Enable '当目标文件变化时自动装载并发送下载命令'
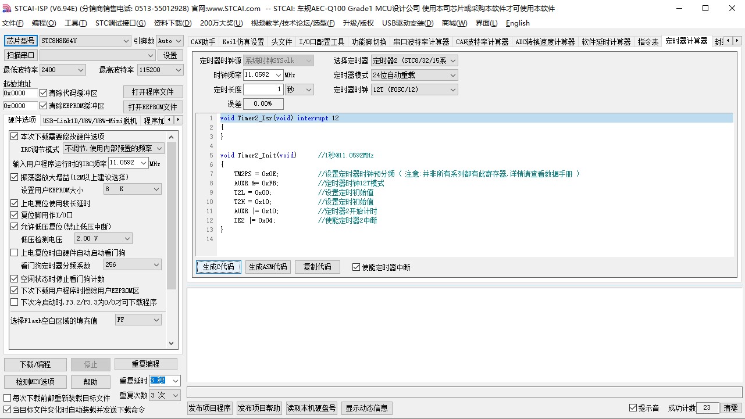The height and width of the screenshot is (419, 745). coord(8,410)
